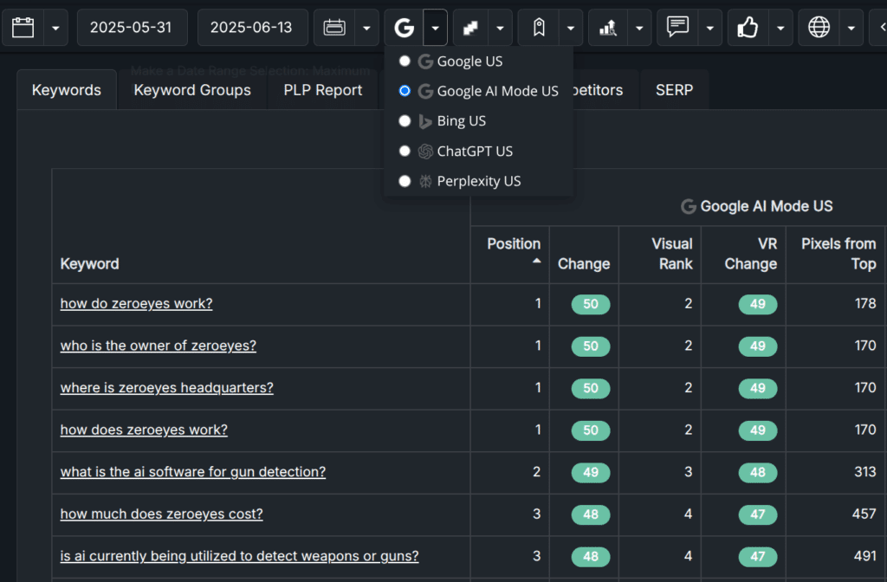Click the date range preset icon
The width and height of the screenshot is (887, 582).
tap(333, 28)
